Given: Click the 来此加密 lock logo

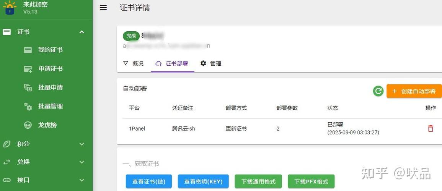Looking at the screenshot, I should click(10, 8).
